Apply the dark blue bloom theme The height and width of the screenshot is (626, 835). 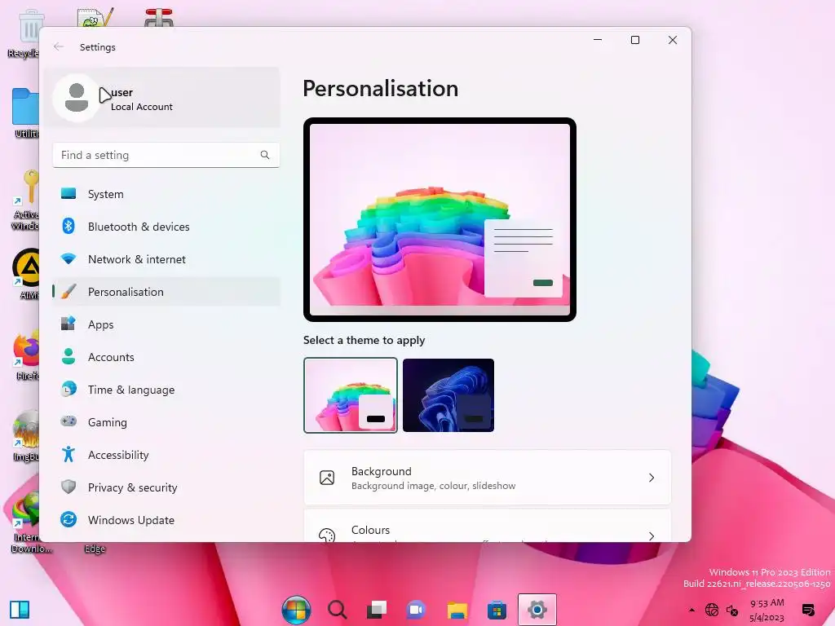click(448, 395)
